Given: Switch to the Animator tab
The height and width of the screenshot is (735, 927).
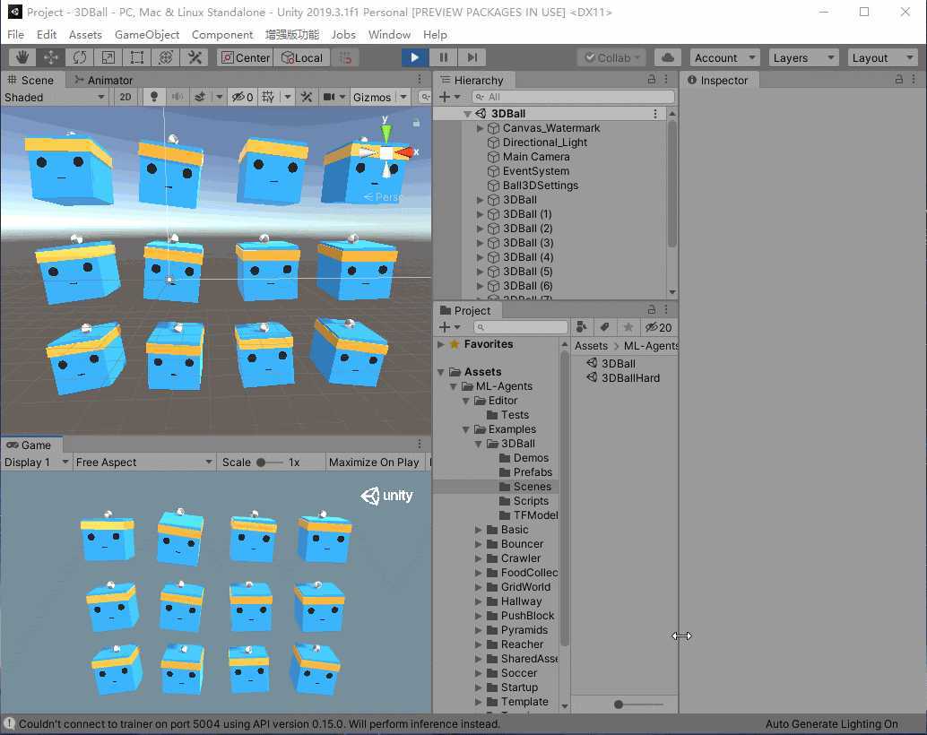Looking at the screenshot, I should 103,80.
